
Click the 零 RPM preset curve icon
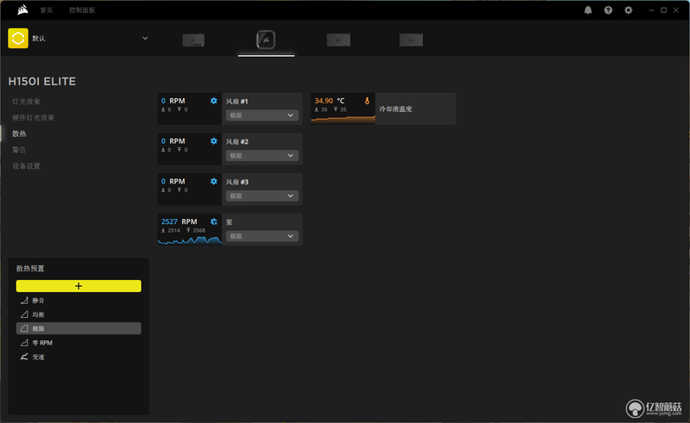coord(24,343)
